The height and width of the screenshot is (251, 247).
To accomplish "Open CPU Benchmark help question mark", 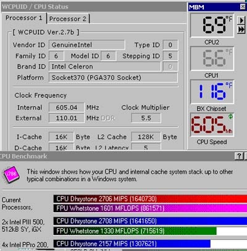I will pos(240,156).
